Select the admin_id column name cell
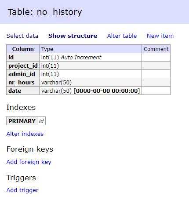 [x=23, y=74]
